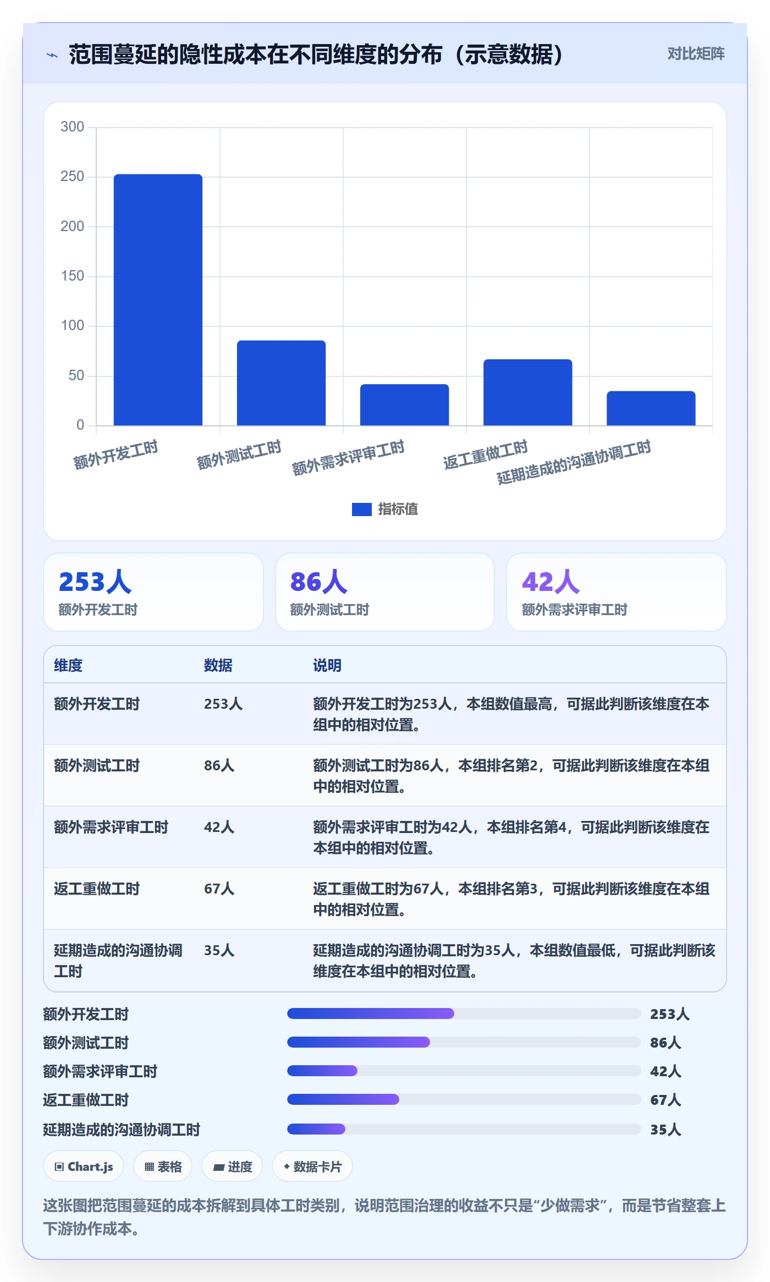Open the 86人 额外测试工时 data card
The image size is (770, 1282).
point(385,592)
